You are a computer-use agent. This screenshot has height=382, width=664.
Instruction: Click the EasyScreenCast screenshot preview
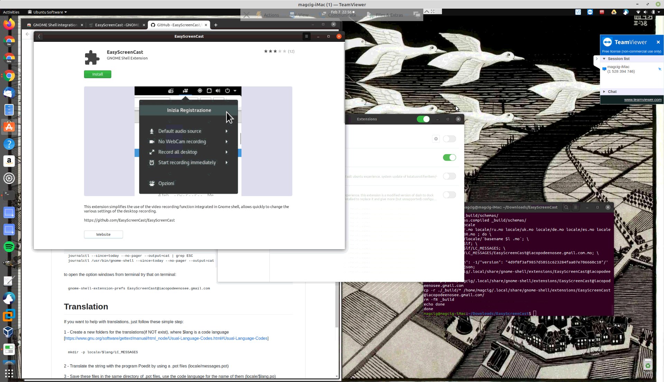pyautogui.click(x=188, y=141)
